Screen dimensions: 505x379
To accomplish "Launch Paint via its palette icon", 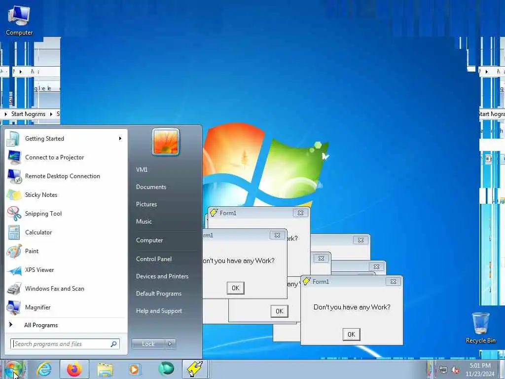I will pyautogui.click(x=14, y=251).
